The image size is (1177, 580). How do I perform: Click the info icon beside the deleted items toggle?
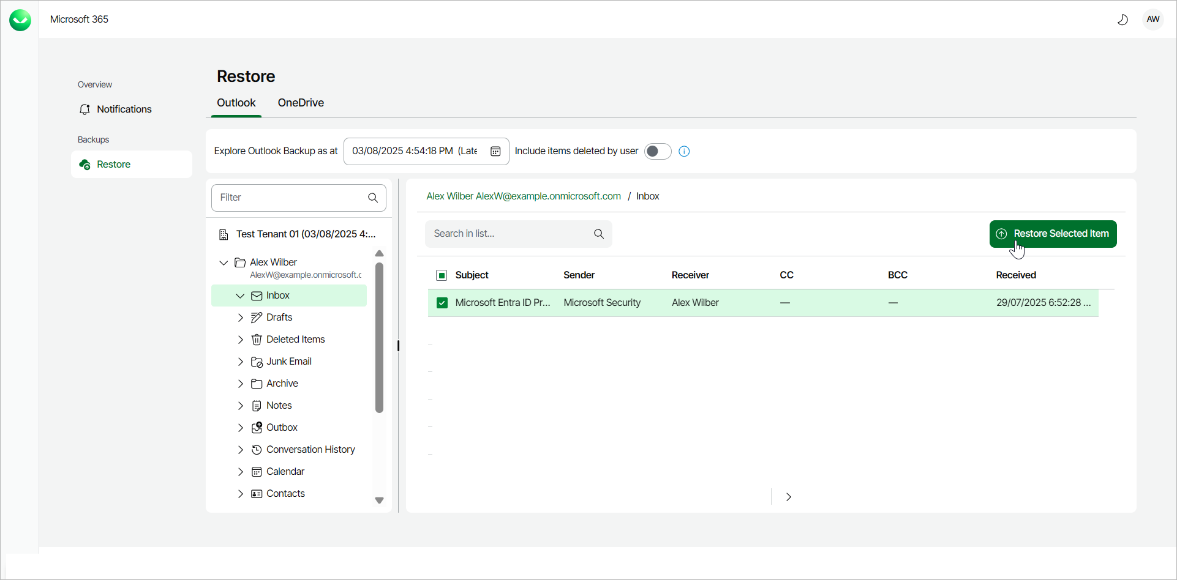pyautogui.click(x=683, y=151)
